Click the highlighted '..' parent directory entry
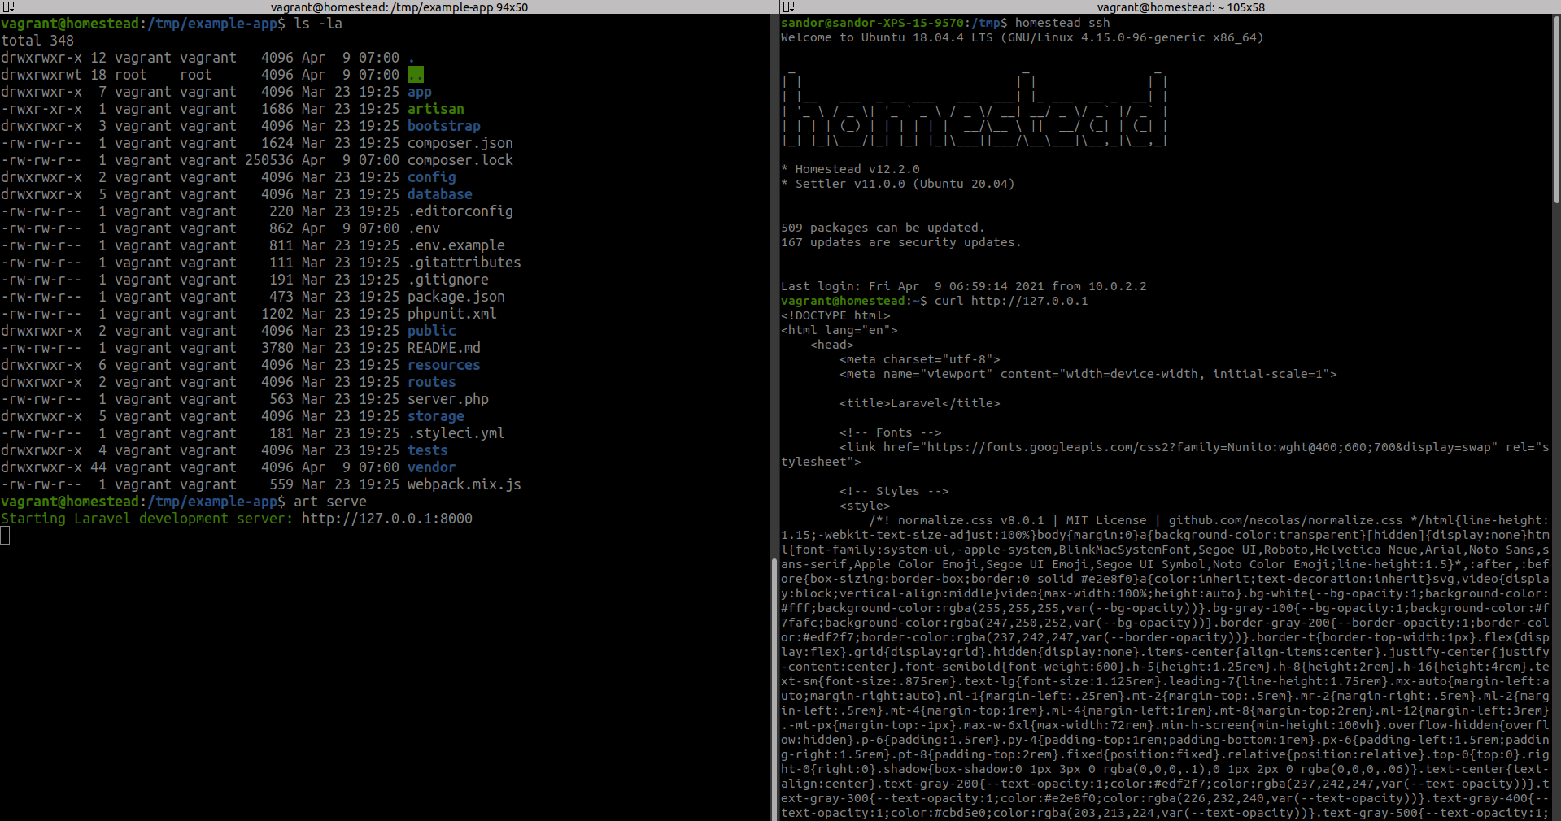 pyautogui.click(x=416, y=75)
